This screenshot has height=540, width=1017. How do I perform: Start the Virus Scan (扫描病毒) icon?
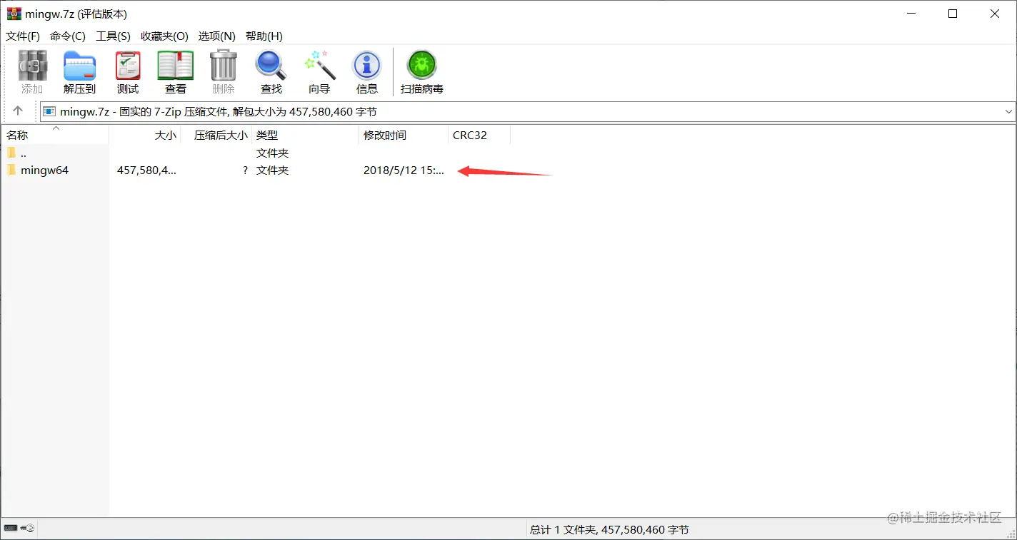point(422,71)
